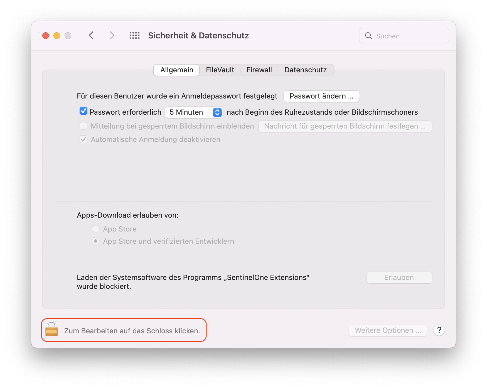Close the window with the red button
487x389 pixels.
coord(46,36)
